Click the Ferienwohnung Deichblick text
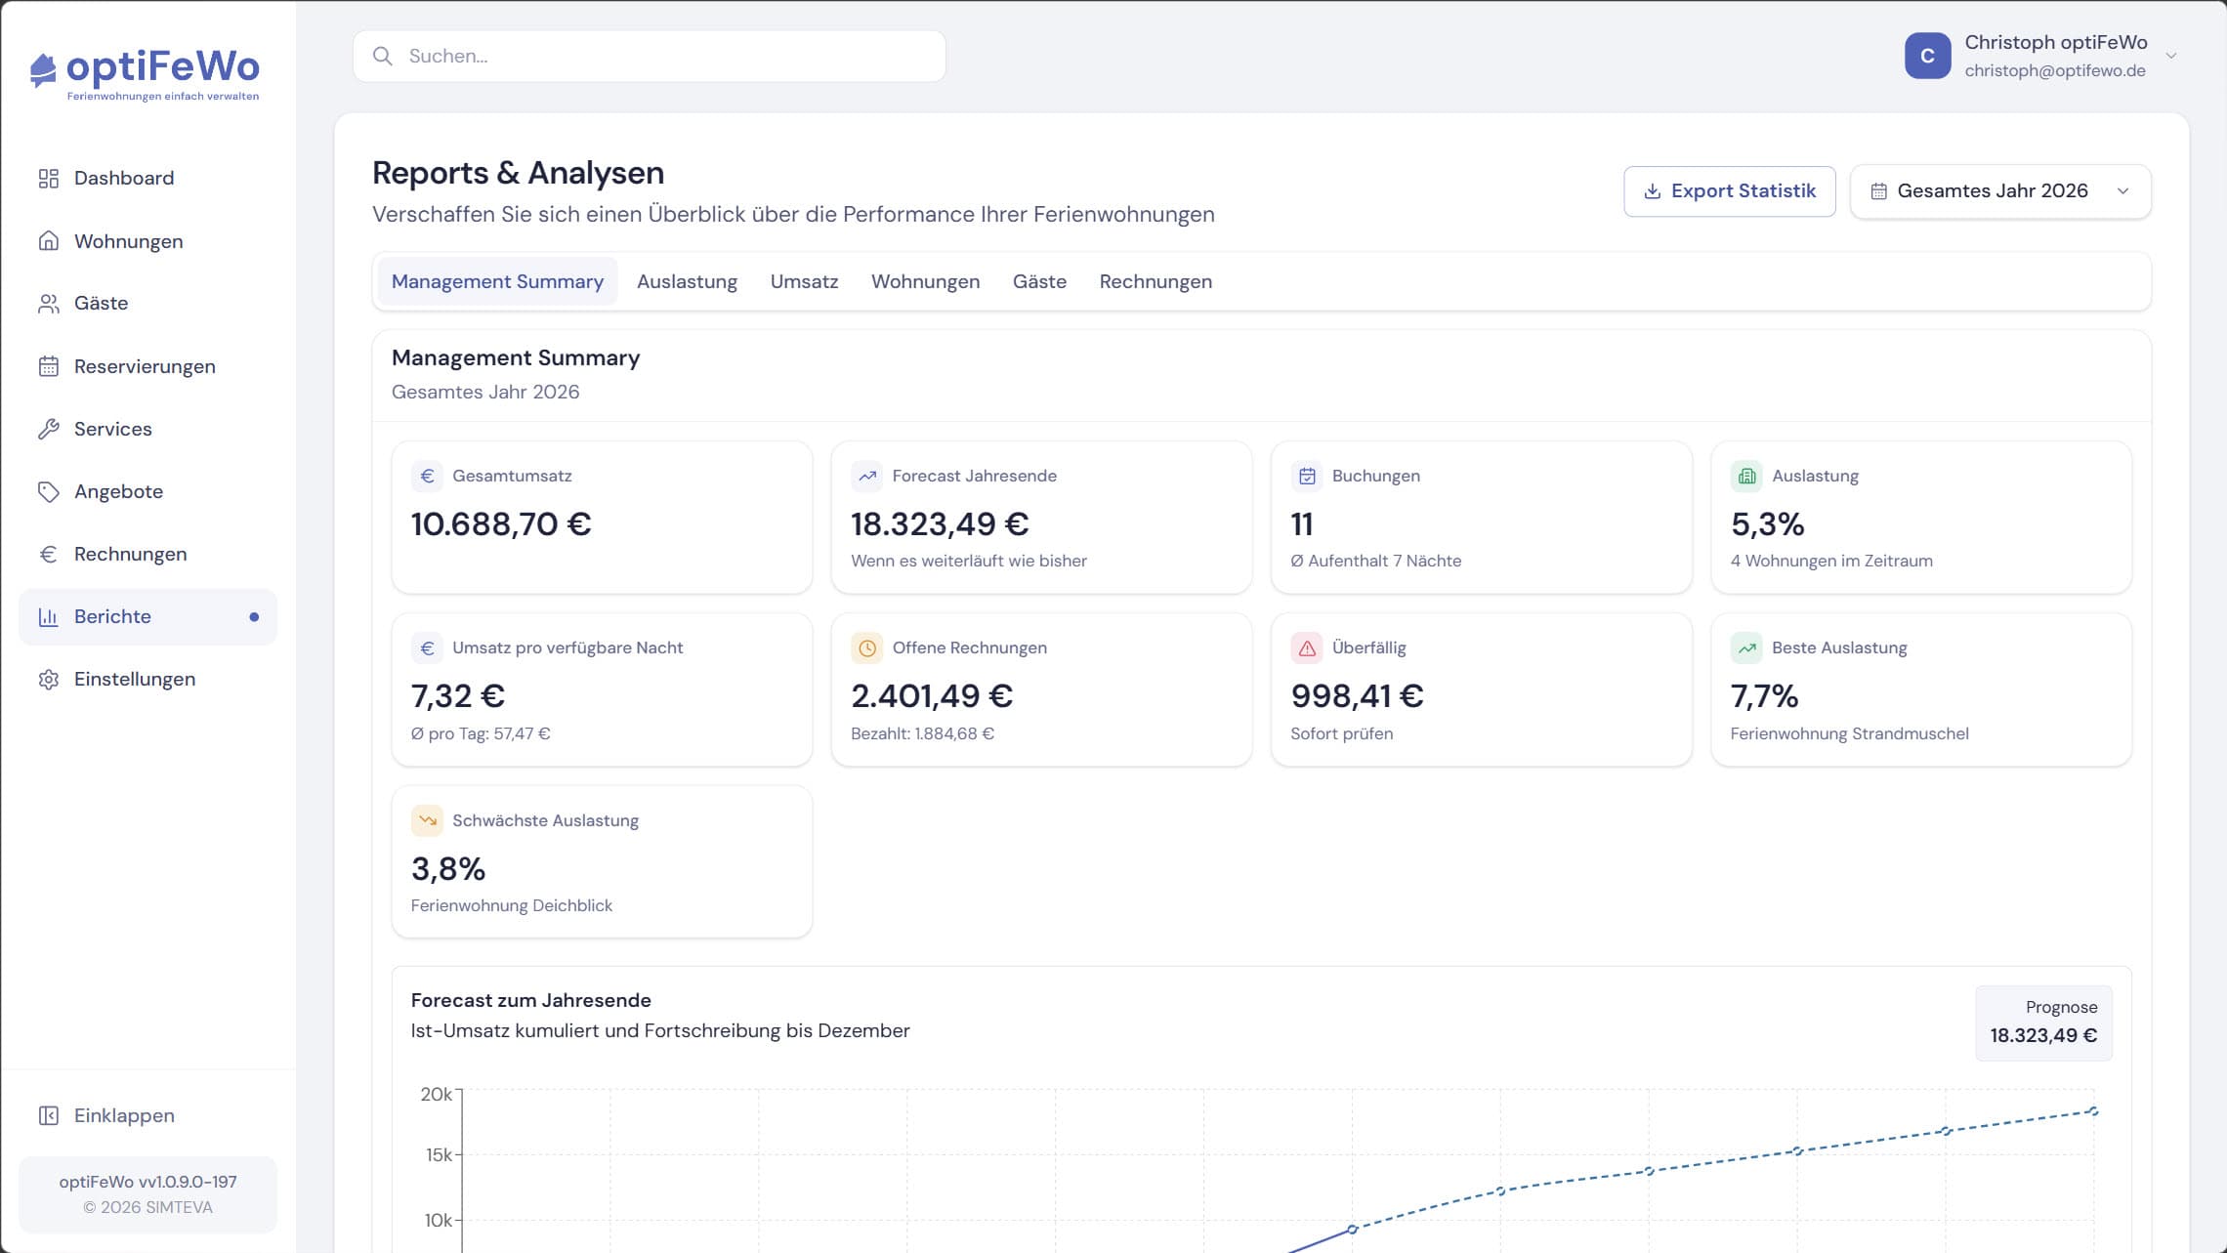This screenshot has width=2227, height=1253. point(512,905)
